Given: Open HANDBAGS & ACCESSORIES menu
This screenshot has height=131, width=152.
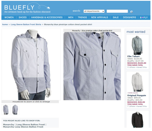Looking at the screenshot, I should (x=47, y=17).
